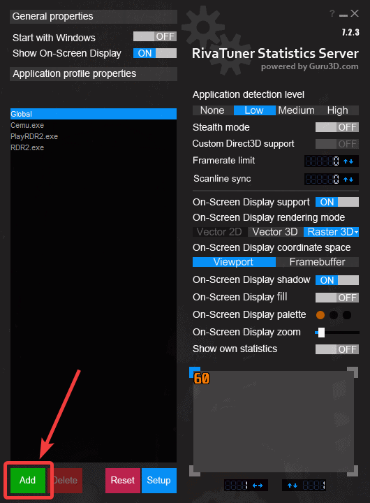
Task: Set detection level to High
Action: (338, 110)
